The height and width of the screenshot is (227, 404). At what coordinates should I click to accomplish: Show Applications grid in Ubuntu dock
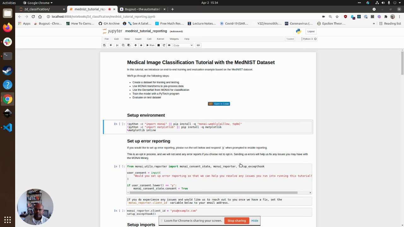(x=8, y=220)
